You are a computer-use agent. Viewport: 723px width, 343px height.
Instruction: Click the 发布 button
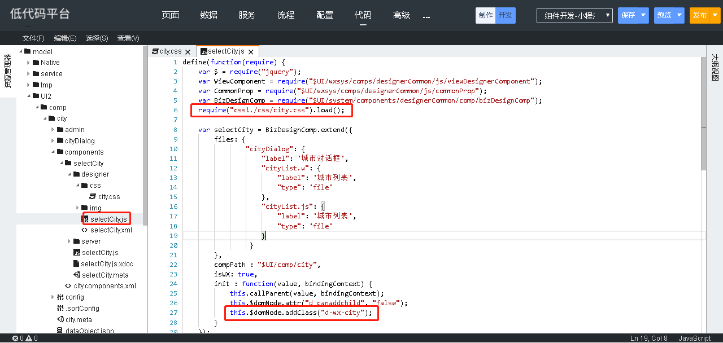[700, 16]
